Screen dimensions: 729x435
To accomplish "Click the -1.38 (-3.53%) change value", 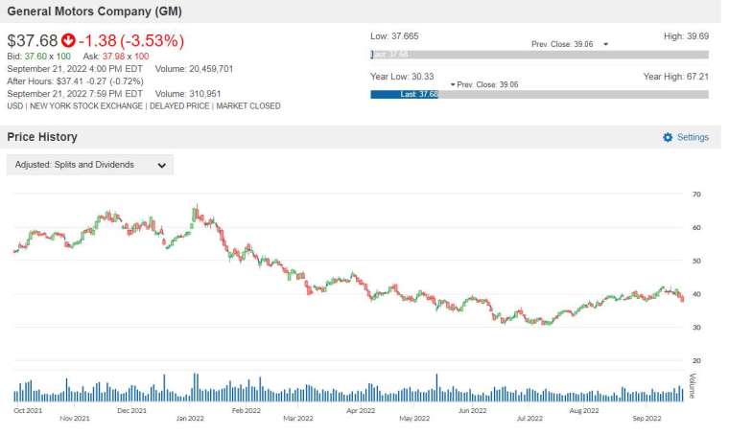I will coord(132,41).
